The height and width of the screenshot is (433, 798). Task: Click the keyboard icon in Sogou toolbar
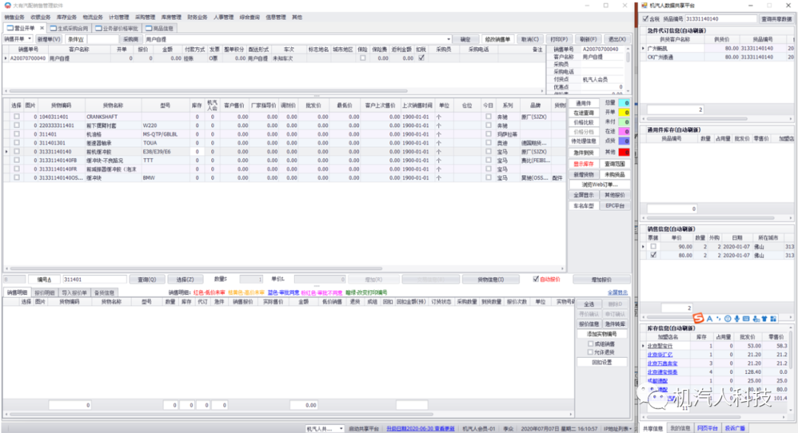746,318
